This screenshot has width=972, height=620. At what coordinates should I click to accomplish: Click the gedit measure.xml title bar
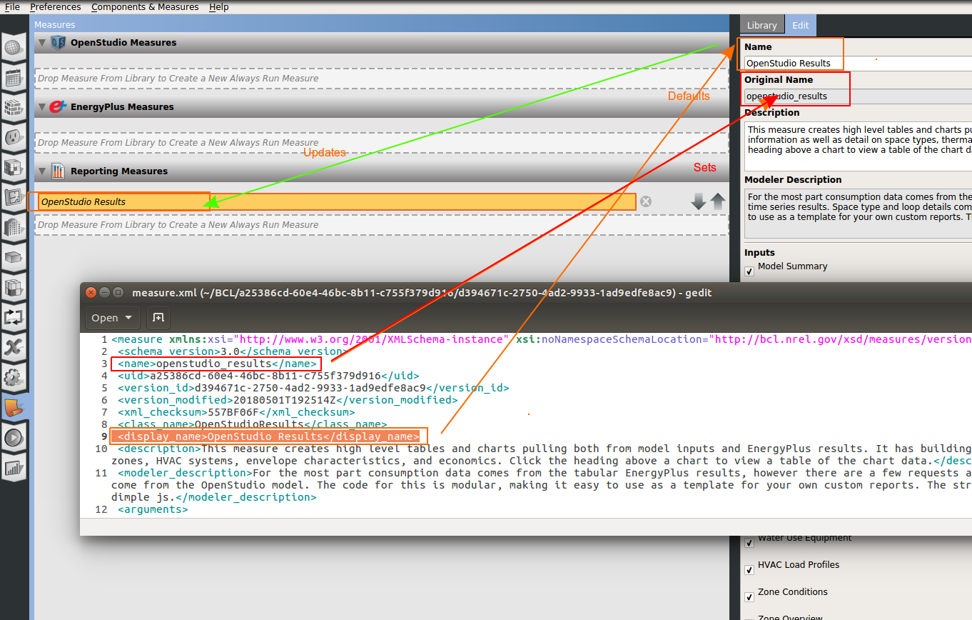tap(526, 292)
